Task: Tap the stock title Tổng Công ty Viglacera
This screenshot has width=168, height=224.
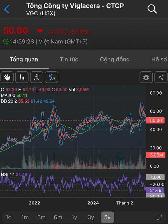Action: (x=75, y=6)
